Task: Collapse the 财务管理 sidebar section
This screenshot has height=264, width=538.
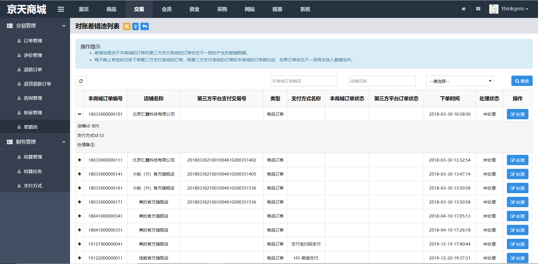Action: click(x=64, y=142)
